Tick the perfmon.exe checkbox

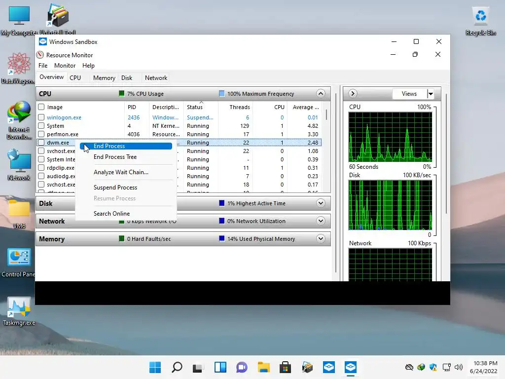41,134
